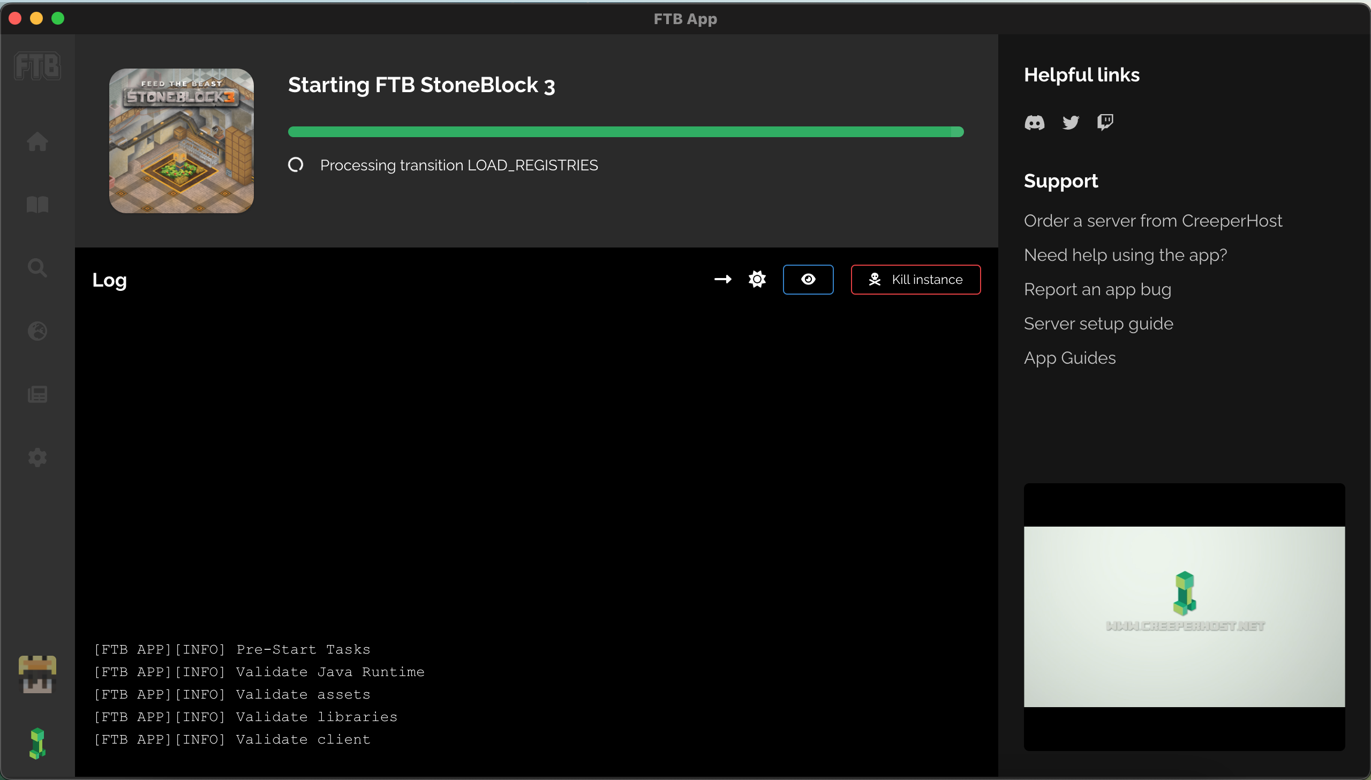The image size is (1371, 780).
Task: Open the globe icon in sidebar
Action: [x=37, y=331]
